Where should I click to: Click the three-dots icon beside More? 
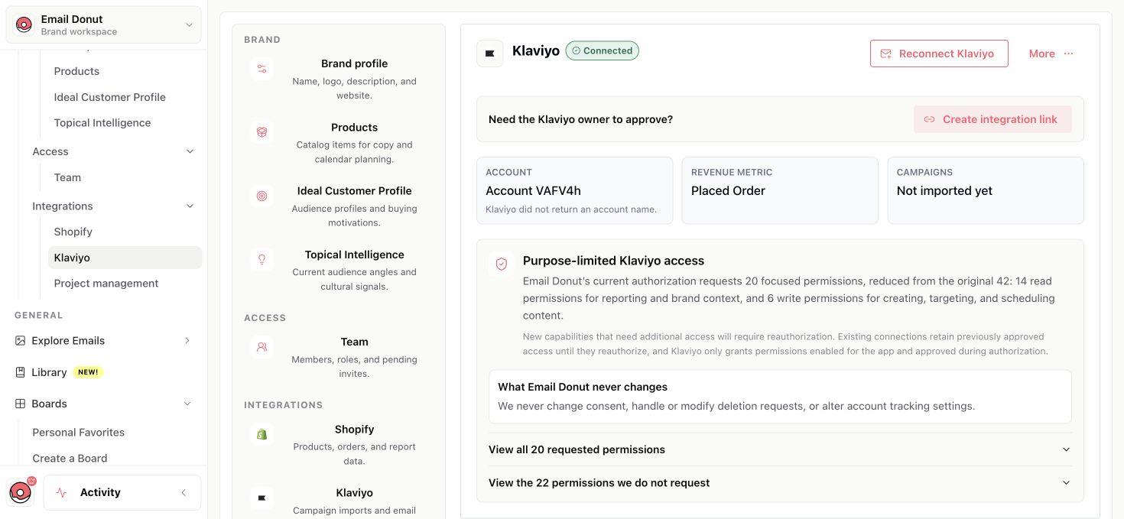(1068, 54)
